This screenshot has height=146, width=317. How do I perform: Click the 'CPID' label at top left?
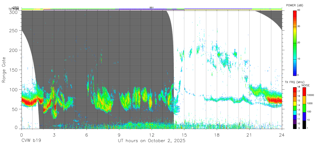click(x=16, y=7)
